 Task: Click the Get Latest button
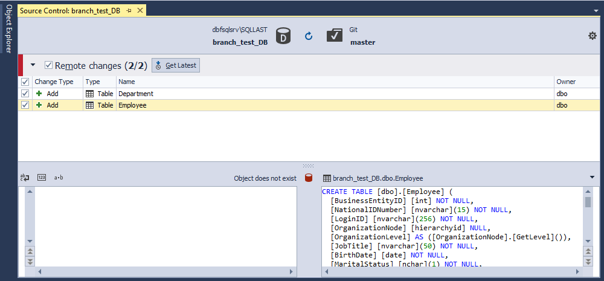[176, 65]
